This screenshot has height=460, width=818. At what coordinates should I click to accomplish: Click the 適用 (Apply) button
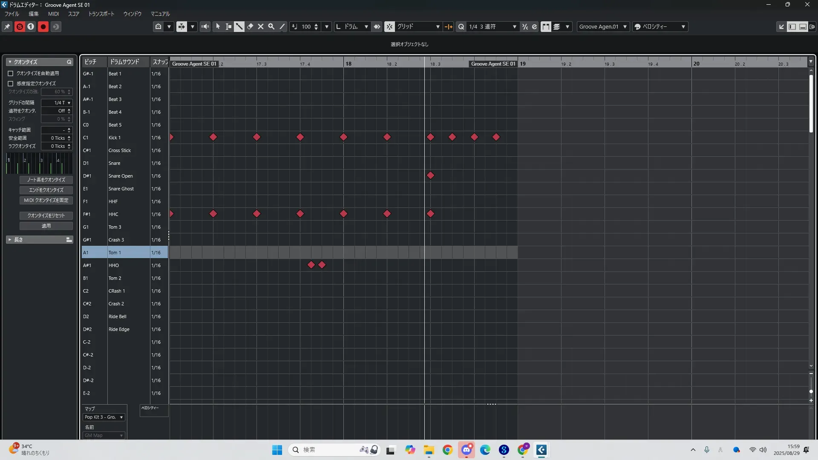(x=46, y=226)
